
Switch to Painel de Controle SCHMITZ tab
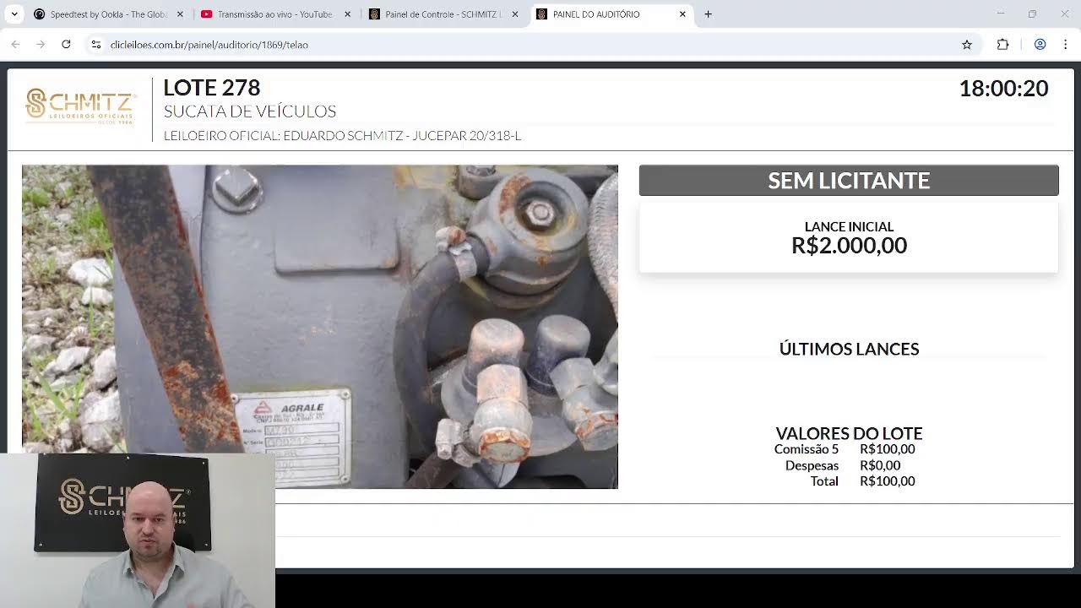point(442,14)
